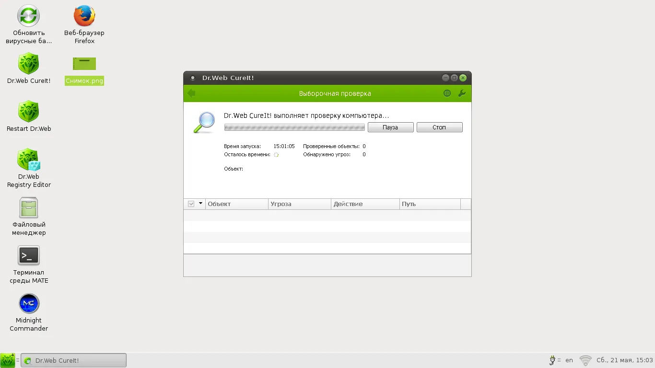Open the Firefox web browser desktop icon
Image resolution: width=655 pixels, height=368 pixels.
point(84,16)
